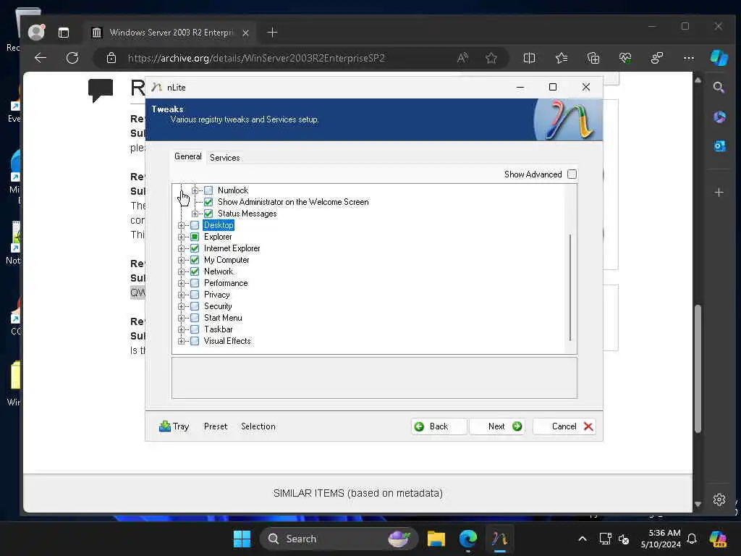Click the Read aloud icon in Edge
This screenshot has width=741, height=556.
(462, 58)
